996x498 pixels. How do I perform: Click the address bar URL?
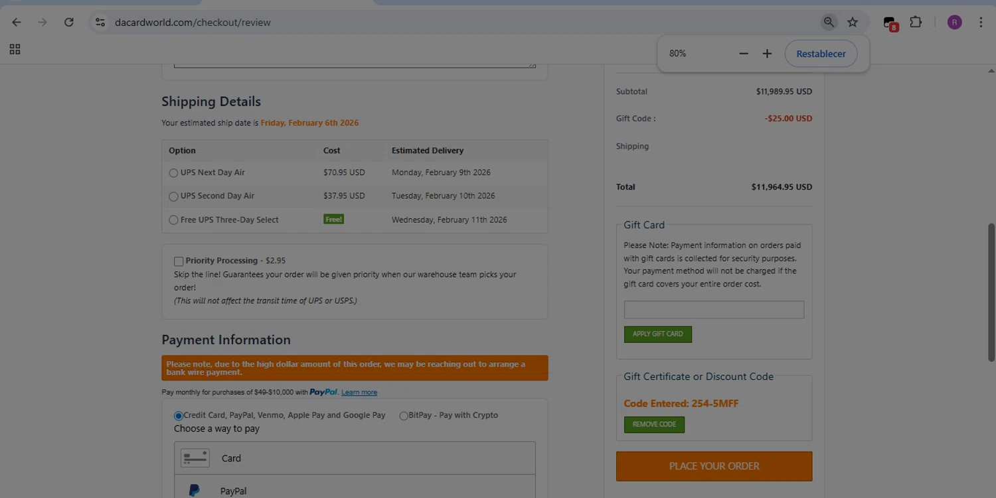[193, 23]
